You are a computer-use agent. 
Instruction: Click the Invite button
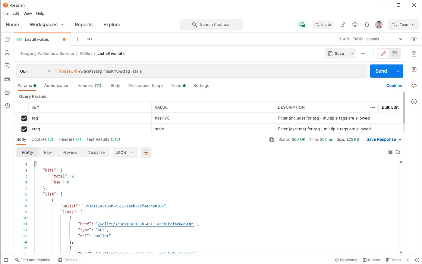pos(323,25)
